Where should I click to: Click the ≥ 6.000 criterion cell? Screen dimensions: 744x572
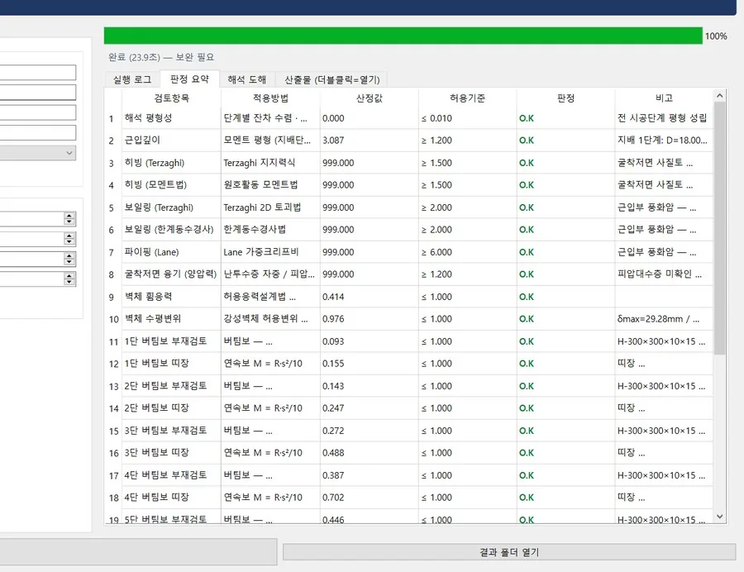click(467, 252)
